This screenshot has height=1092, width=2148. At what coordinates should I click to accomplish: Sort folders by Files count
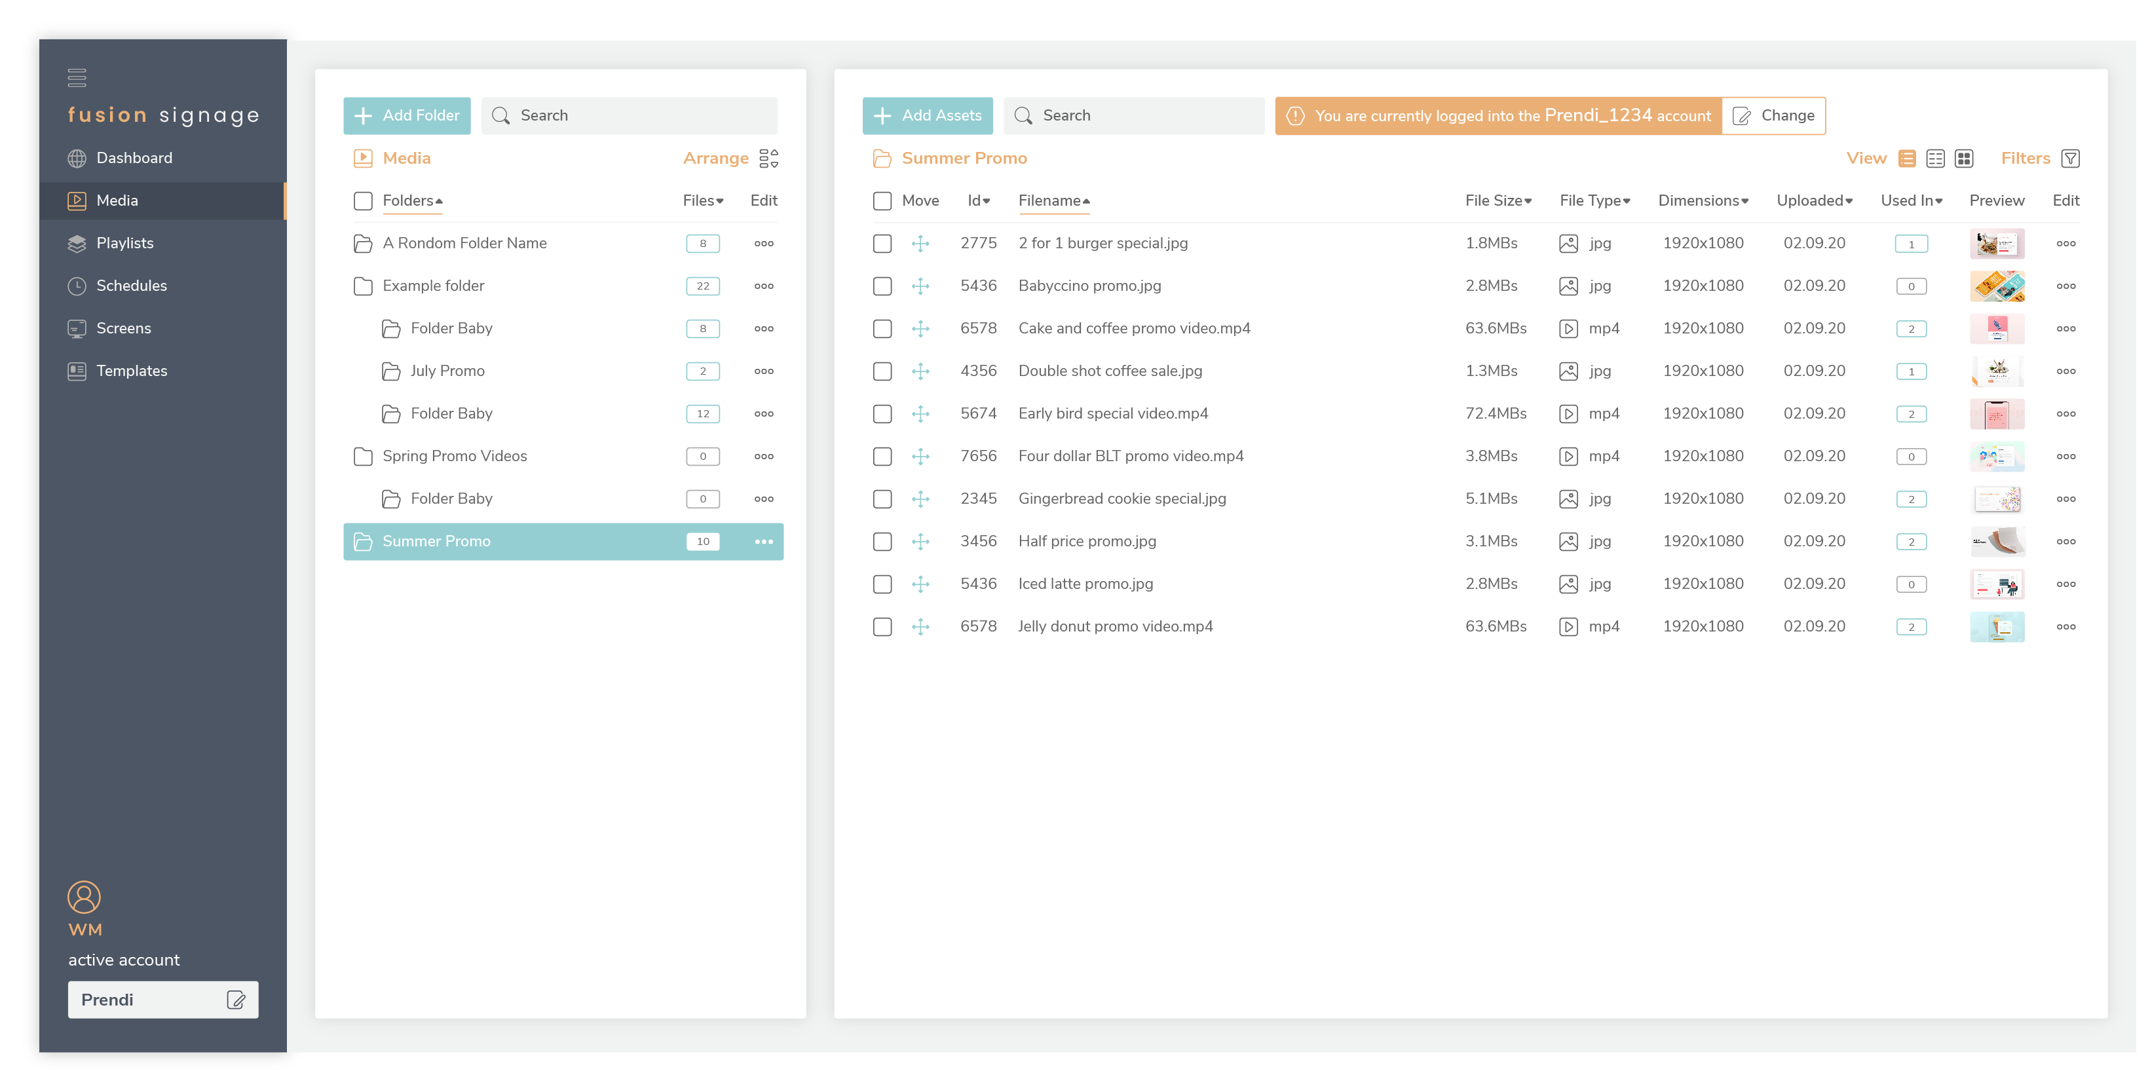702,201
